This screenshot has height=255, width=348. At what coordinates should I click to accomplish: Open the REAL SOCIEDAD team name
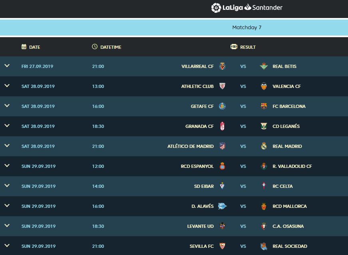tap(290, 246)
